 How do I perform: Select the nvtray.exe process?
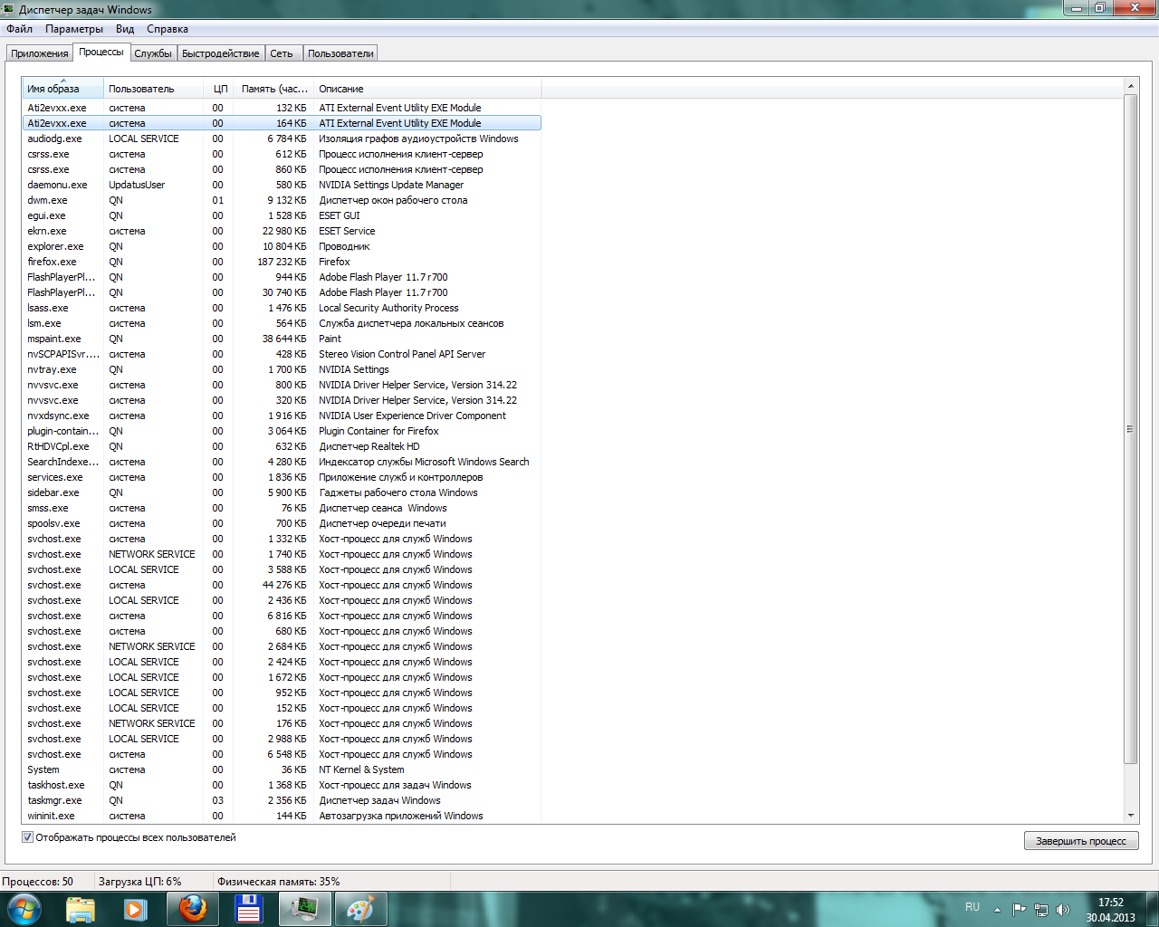click(282, 369)
